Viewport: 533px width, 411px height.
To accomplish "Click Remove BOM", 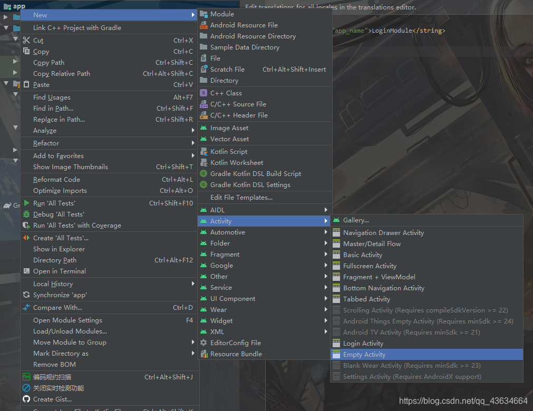I will click(109, 365).
